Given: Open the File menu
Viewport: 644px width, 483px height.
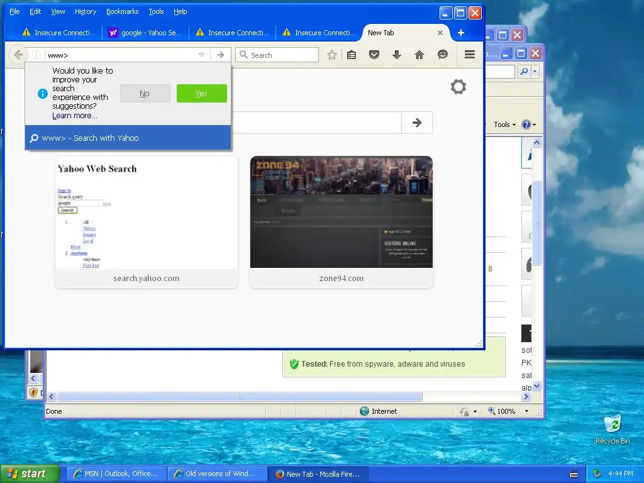Looking at the screenshot, I should coord(14,11).
